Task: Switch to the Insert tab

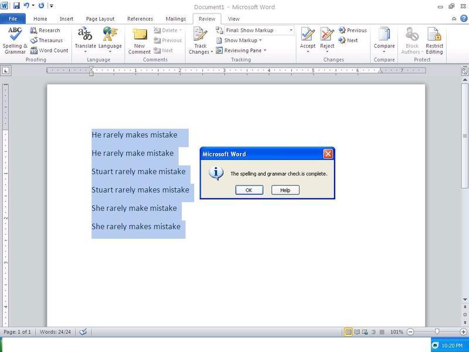Action: [x=66, y=19]
